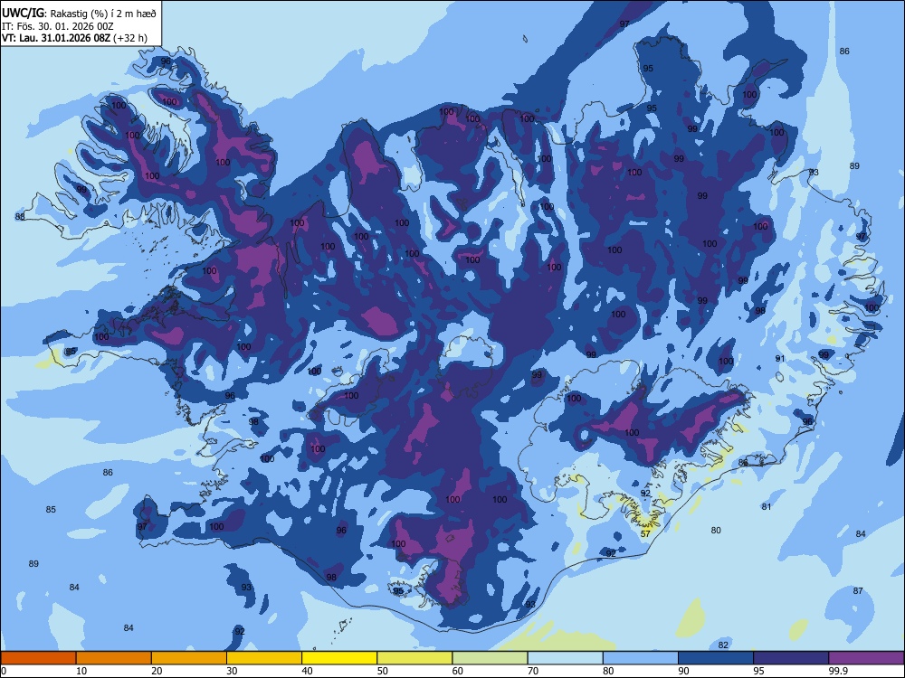The height and width of the screenshot is (678, 905).
Task: Pick the pale green 60–70 legend swatch
Action: [490, 658]
